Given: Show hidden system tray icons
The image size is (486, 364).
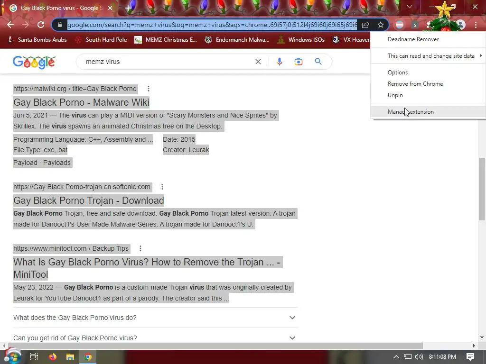Looking at the screenshot, I should tap(396, 357).
